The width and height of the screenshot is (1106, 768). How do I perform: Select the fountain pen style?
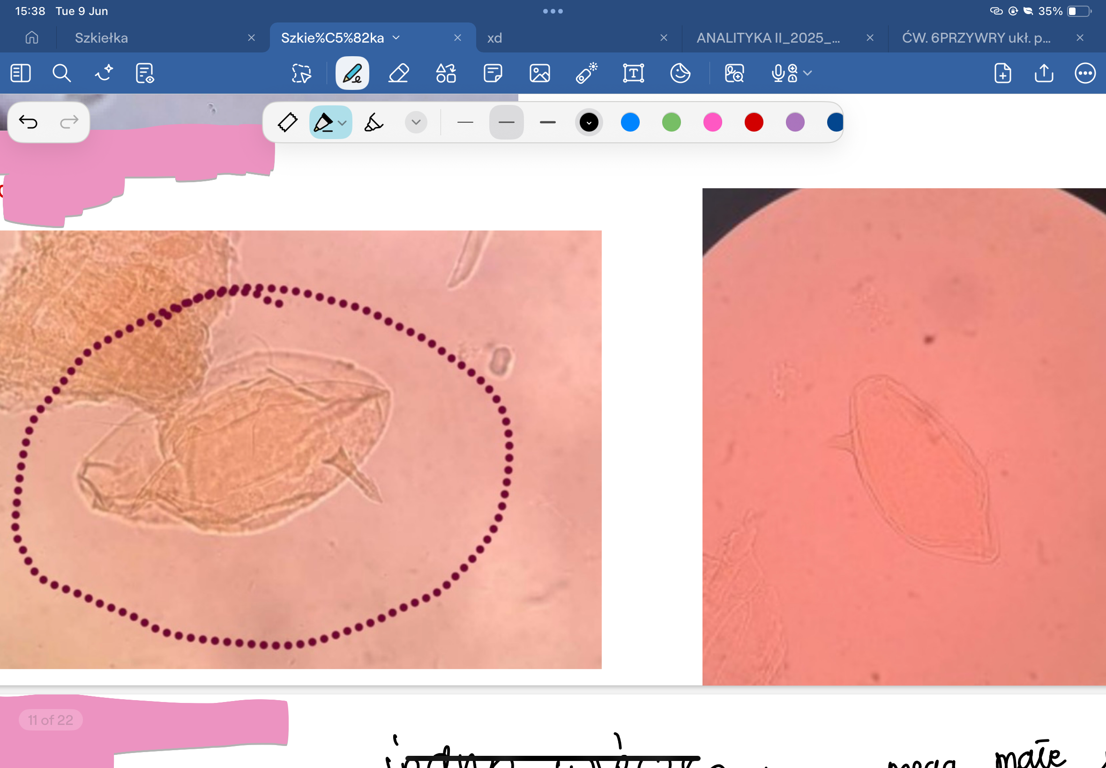tap(323, 122)
